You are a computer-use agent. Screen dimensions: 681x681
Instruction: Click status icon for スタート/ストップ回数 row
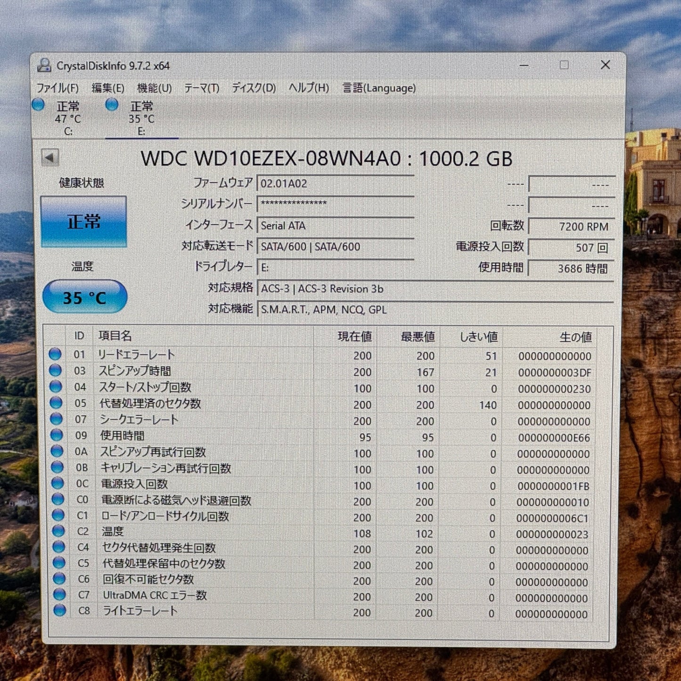56,386
